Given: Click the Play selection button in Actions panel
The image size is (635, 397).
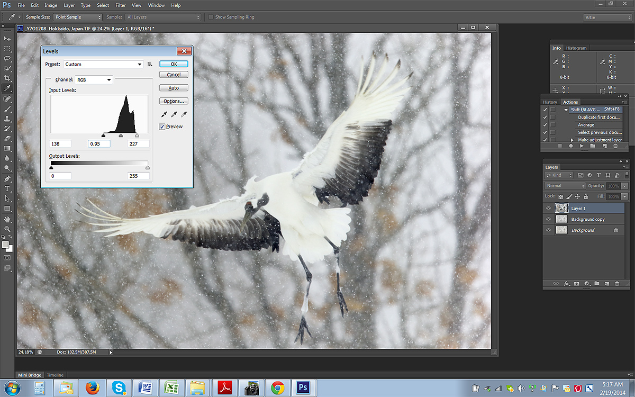Looking at the screenshot, I should (582, 146).
